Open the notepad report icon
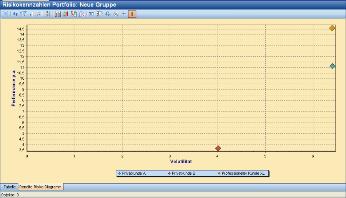This screenshot has width=346, height=198. (73, 14)
